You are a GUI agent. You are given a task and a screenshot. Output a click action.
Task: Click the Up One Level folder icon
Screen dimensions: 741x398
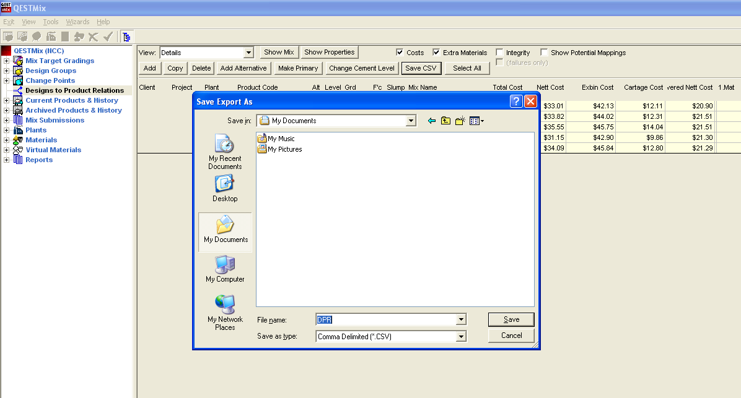point(445,121)
